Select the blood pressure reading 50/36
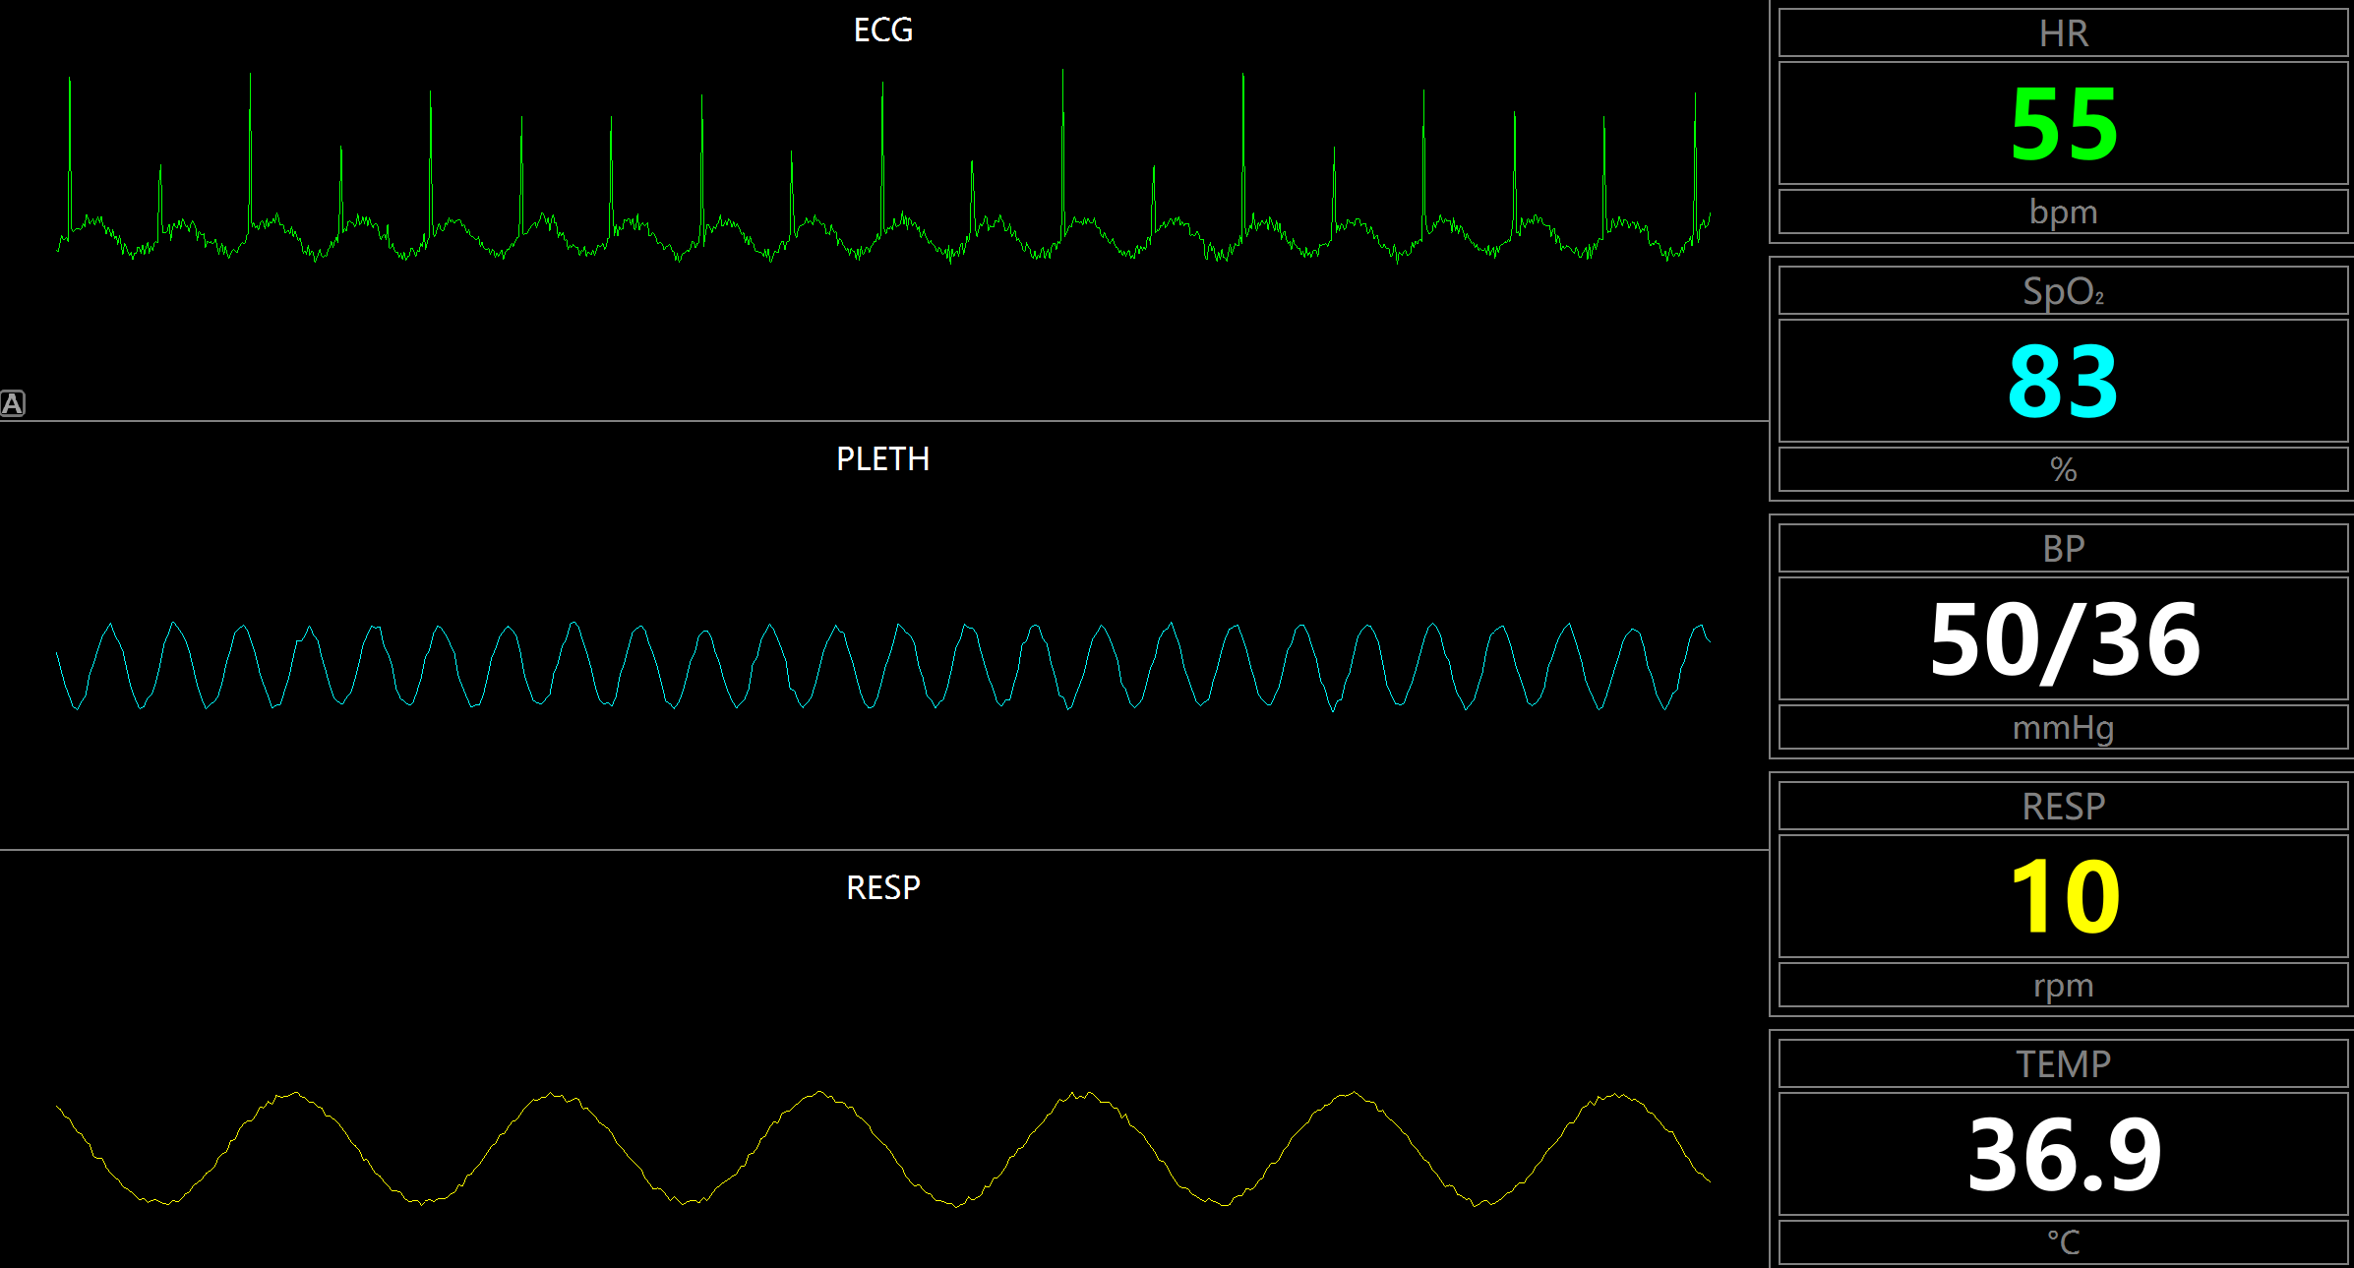The width and height of the screenshot is (2354, 1268). tap(2063, 640)
